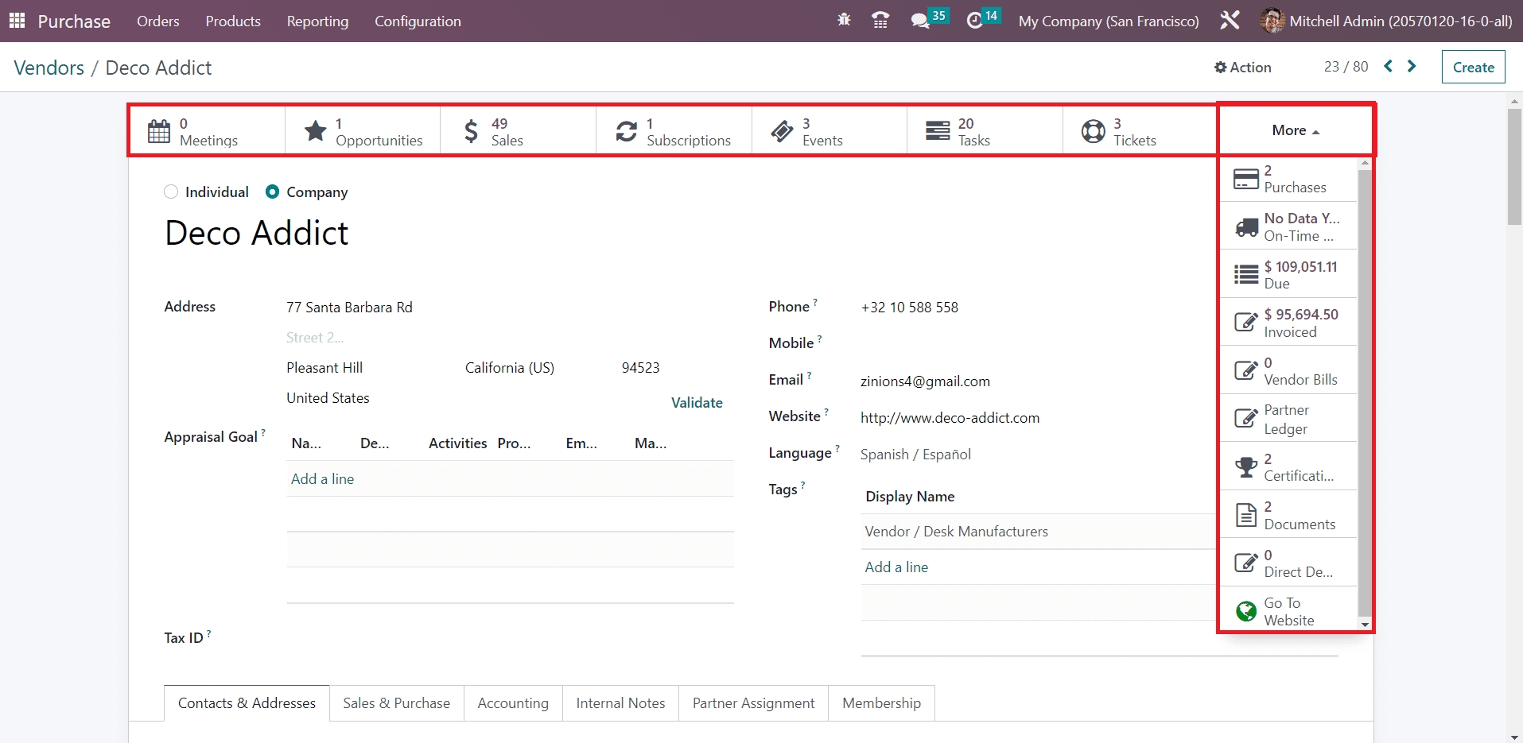Go to next record with right chevron
Image resolution: width=1523 pixels, height=743 pixels.
tap(1412, 67)
